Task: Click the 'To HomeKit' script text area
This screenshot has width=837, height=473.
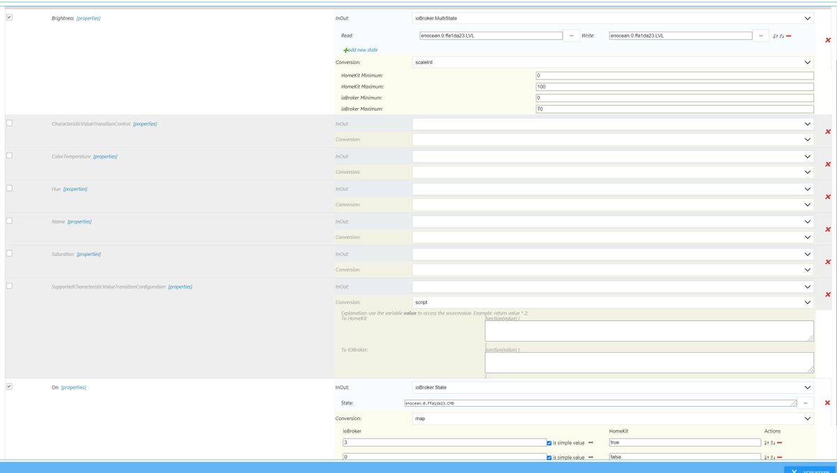Action: [649, 331]
